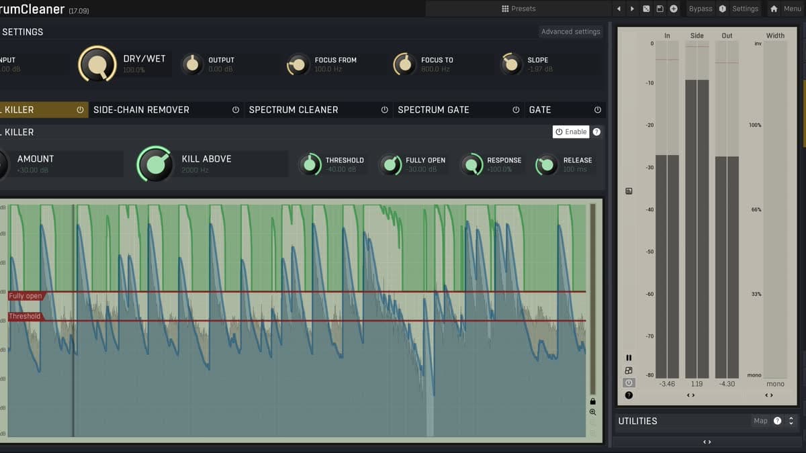Open Advanced settings
806x453 pixels.
(571, 32)
